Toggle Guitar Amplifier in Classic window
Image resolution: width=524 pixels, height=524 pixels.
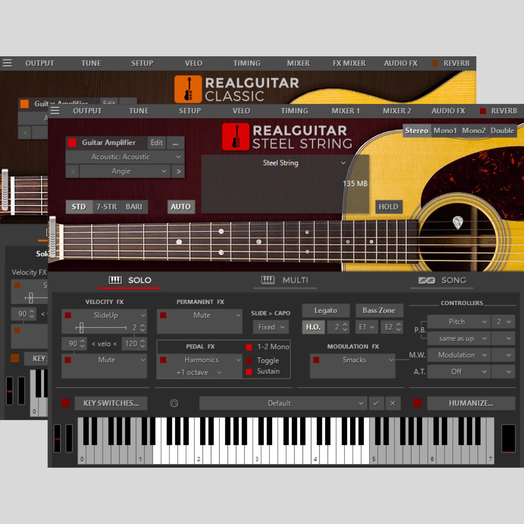24,104
